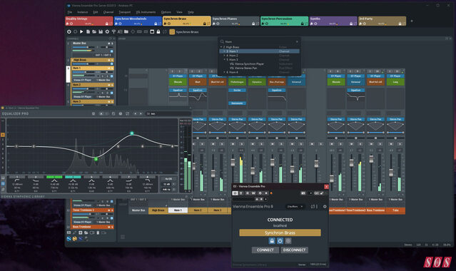The width and height of the screenshot is (456, 271).
Task: Click the lock icon on Duality Strings tab
Action: (x=107, y=24)
